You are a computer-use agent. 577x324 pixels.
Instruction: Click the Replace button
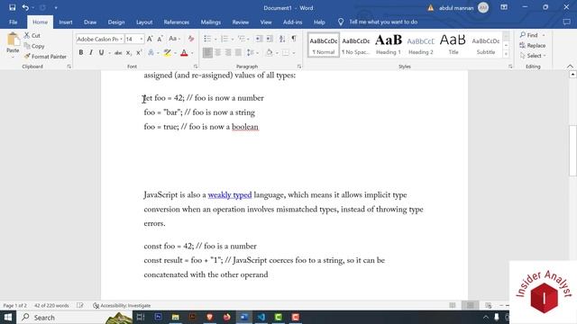(x=533, y=46)
